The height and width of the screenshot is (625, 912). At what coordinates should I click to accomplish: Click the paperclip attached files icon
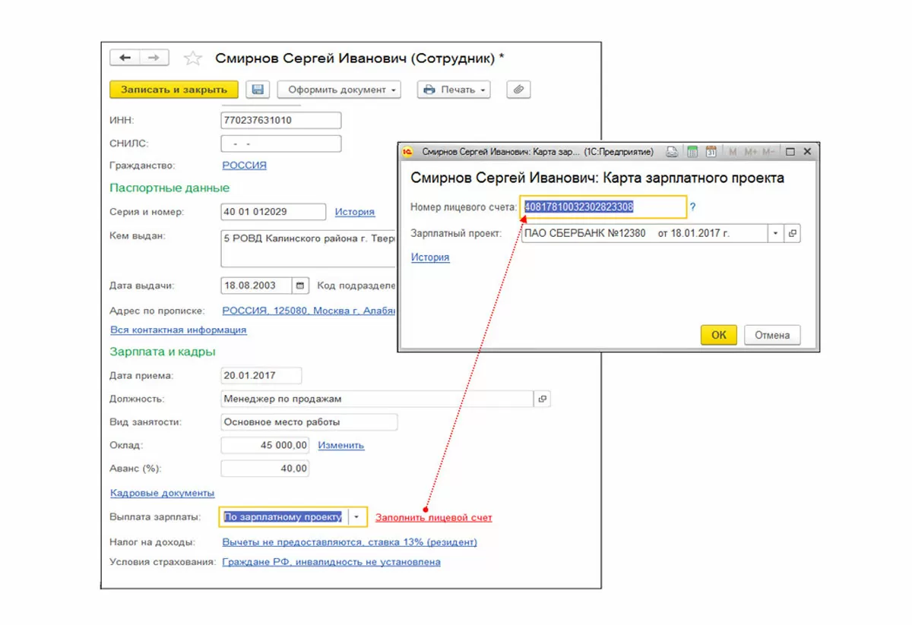click(519, 90)
